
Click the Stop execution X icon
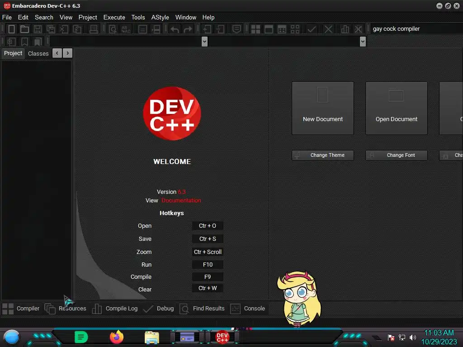(x=328, y=29)
